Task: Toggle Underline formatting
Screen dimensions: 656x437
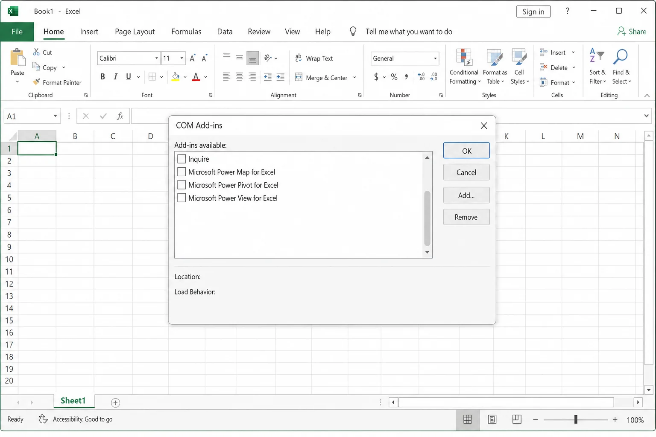Action: click(129, 77)
